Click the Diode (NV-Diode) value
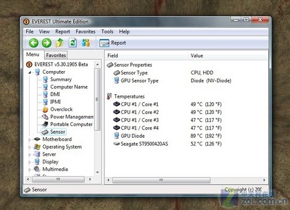 click(211, 80)
